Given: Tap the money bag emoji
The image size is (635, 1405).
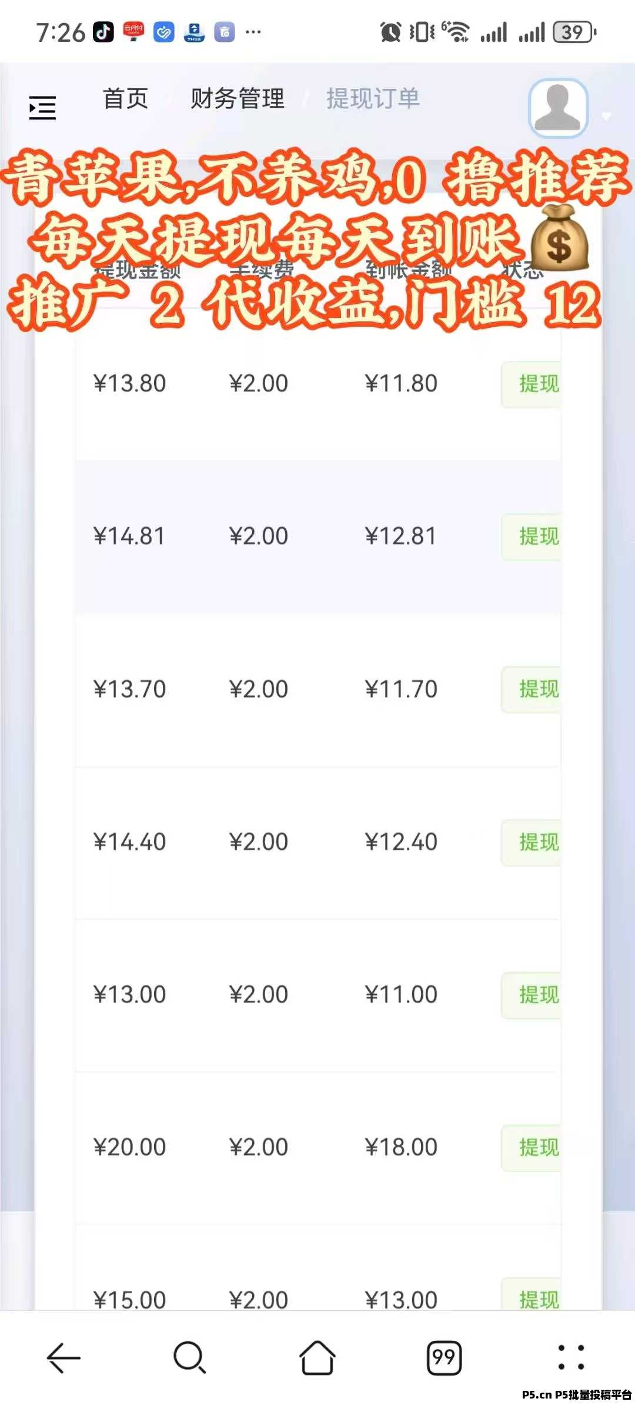Looking at the screenshot, I should click(x=559, y=239).
